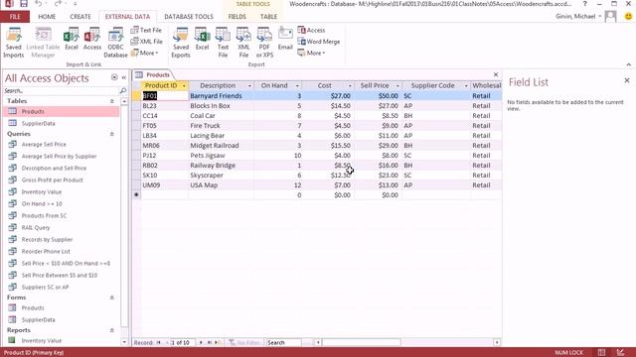
Task: Collapse the Reports group
Action: 112,330
